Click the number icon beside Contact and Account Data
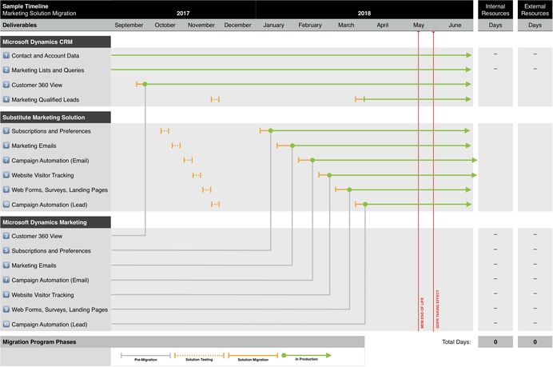This screenshot has width=553, height=367. click(x=6, y=55)
